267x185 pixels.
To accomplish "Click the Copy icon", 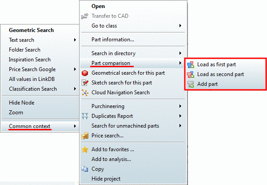I will coord(85,169).
